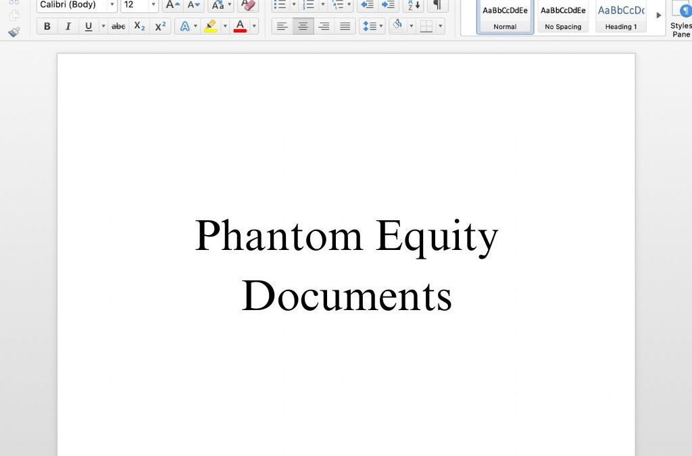Justify text alignment
Image resolution: width=692 pixels, height=456 pixels.
tap(345, 26)
